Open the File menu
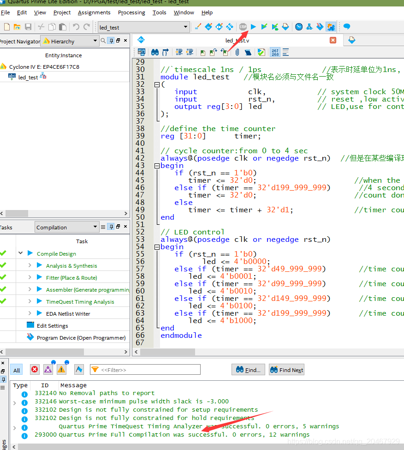This screenshot has width=404, height=450. click(5, 12)
